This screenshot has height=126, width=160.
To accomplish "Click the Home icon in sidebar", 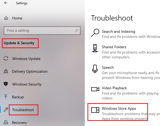I will tap(6, 18).
